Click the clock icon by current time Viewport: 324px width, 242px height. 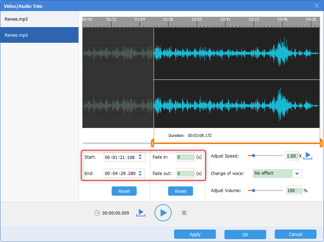point(97,213)
